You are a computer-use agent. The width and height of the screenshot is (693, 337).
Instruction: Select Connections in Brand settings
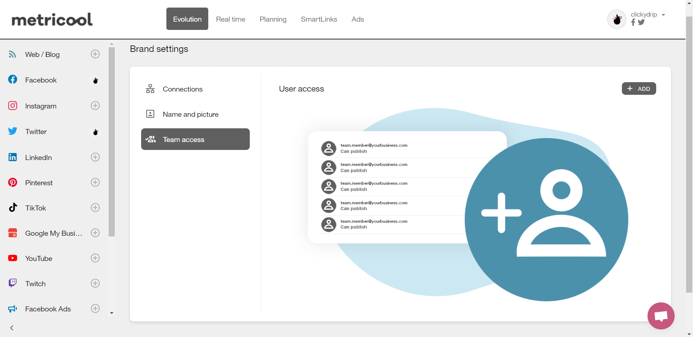[x=195, y=89]
